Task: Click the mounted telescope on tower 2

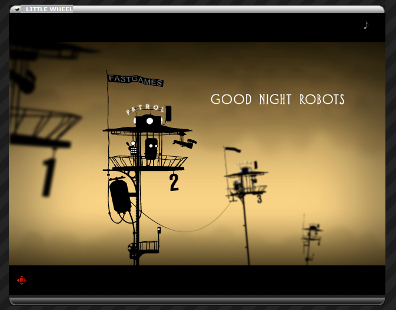Action: tap(185, 142)
